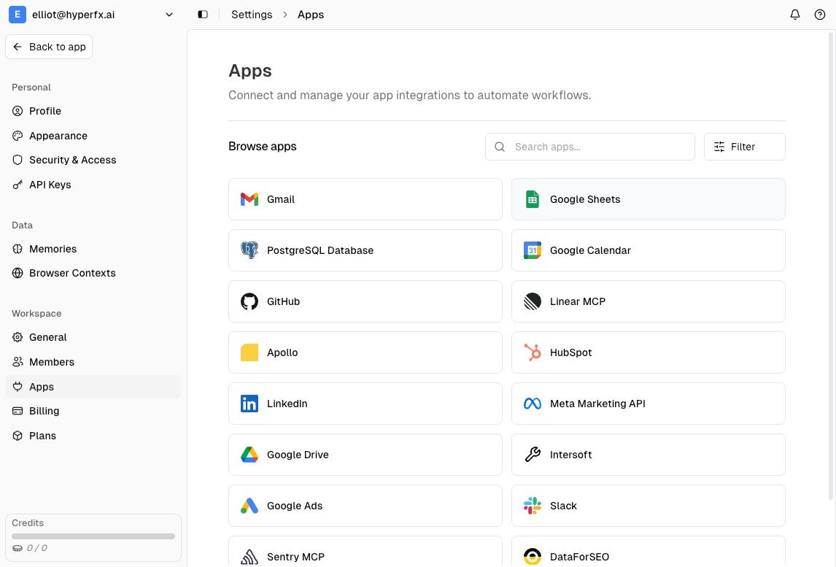
Task: Click the Browse apps heading
Action: (x=263, y=146)
